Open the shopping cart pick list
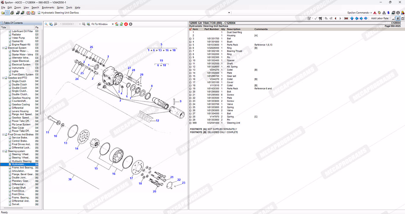This screenshot has width=405, height=214. 320,18
